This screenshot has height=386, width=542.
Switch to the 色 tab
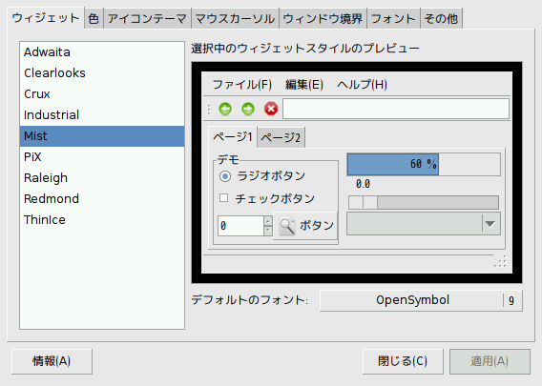pyautogui.click(x=94, y=18)
